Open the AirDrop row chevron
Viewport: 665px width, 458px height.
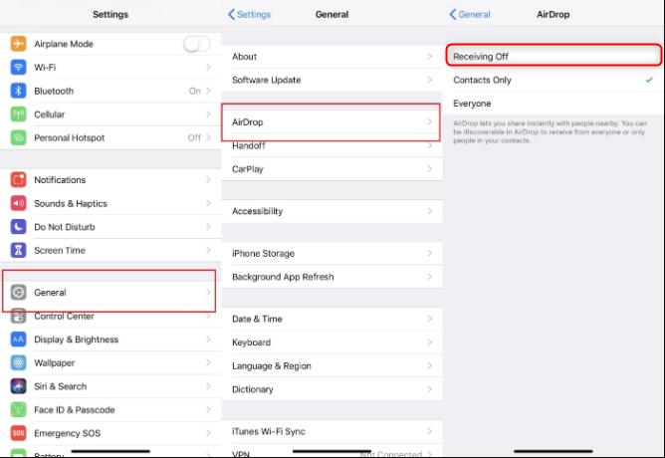pos(429,121)
